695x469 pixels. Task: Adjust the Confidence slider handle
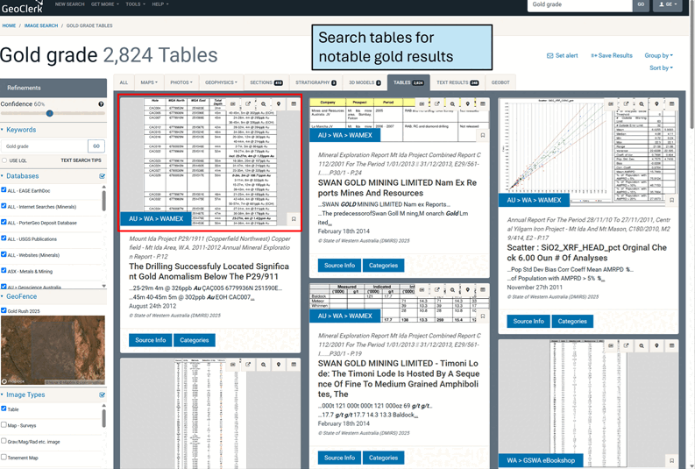coord(50,113)
